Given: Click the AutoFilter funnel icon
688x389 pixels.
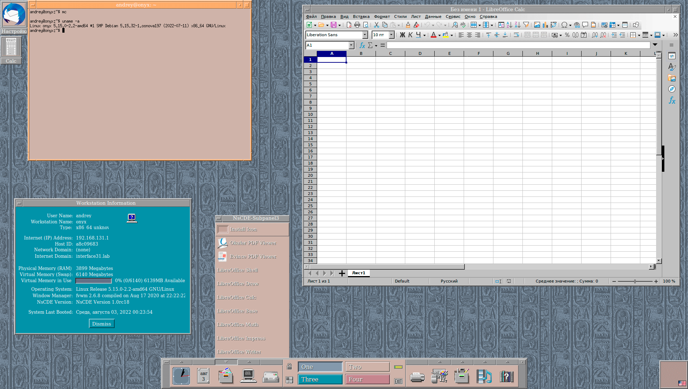Looking at the screenshot, I should point(526,25).
